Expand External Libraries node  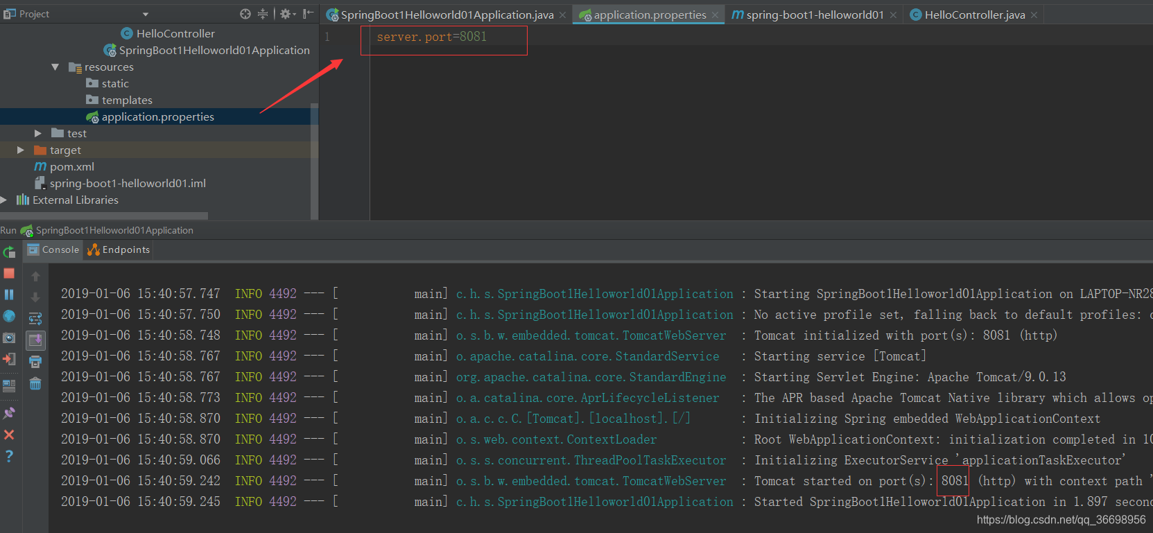click(4, 200)
